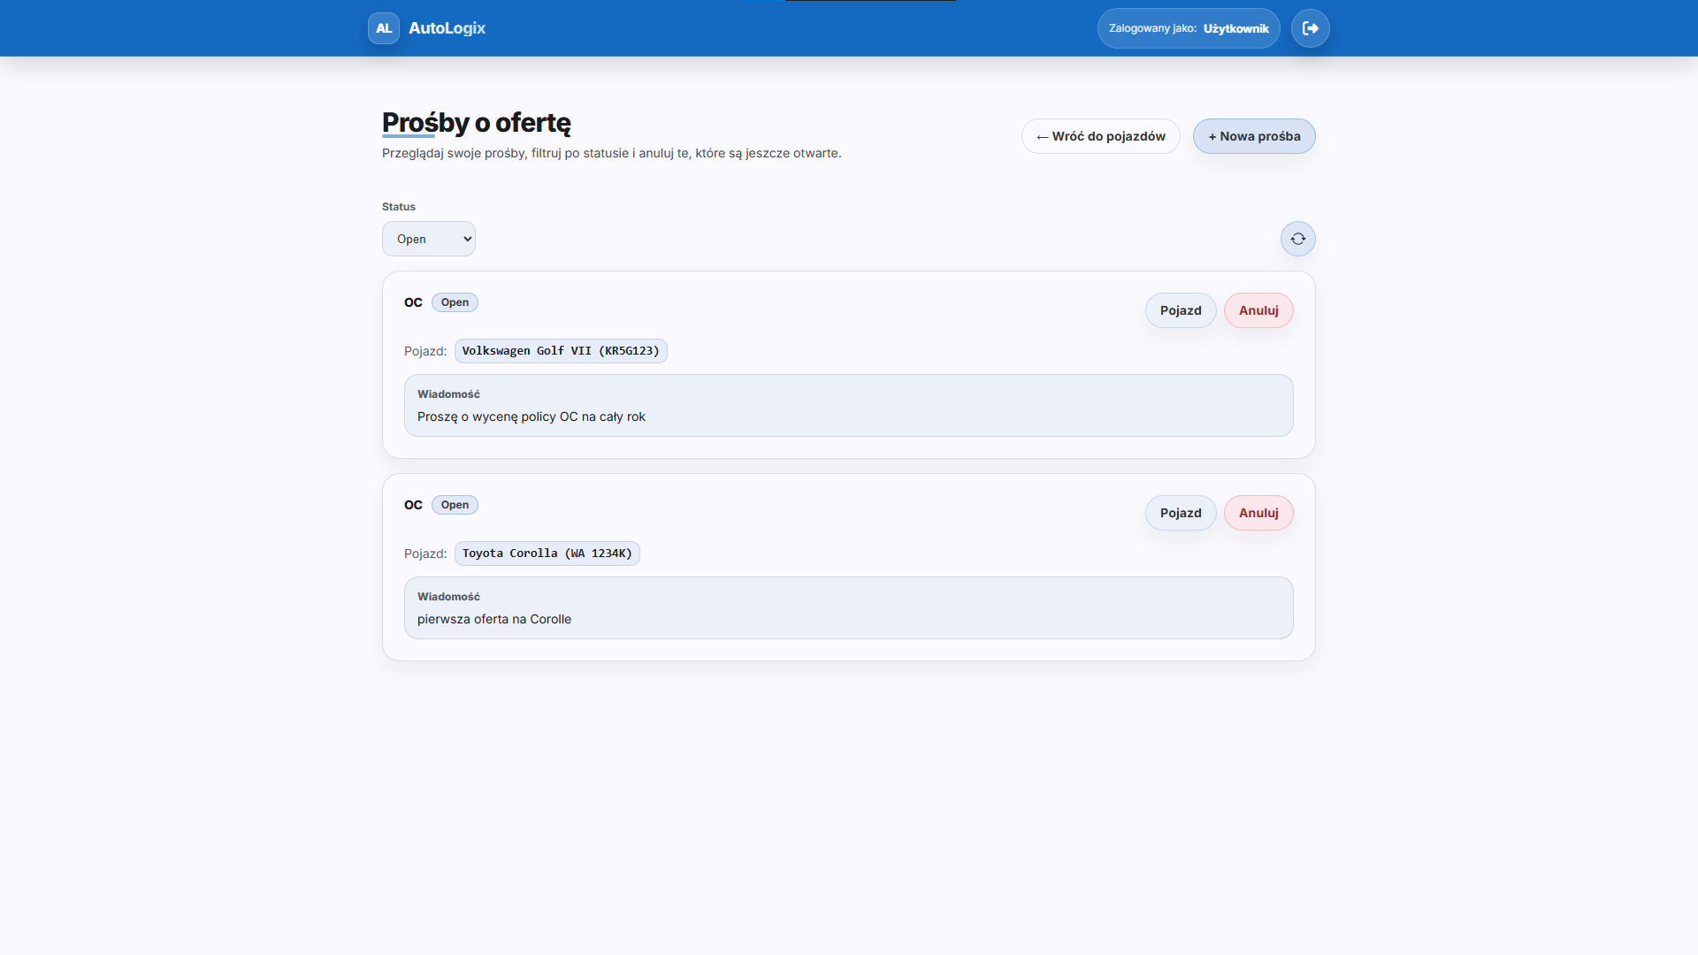Refresh the requests list
Viewport: 1698px width, 955px height.
pos(1298,239)
